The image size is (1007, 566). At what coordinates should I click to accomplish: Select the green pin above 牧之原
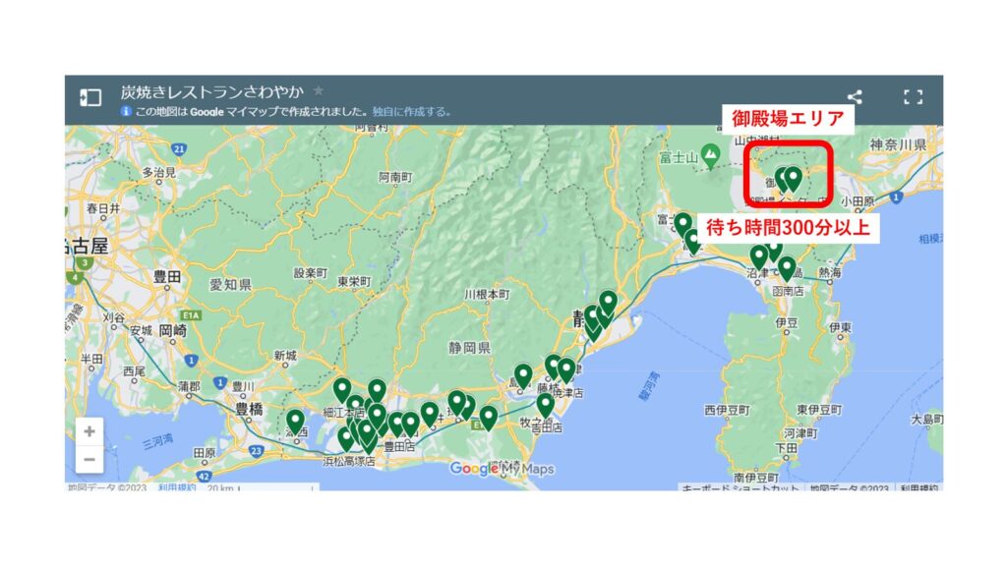(545, 406)
